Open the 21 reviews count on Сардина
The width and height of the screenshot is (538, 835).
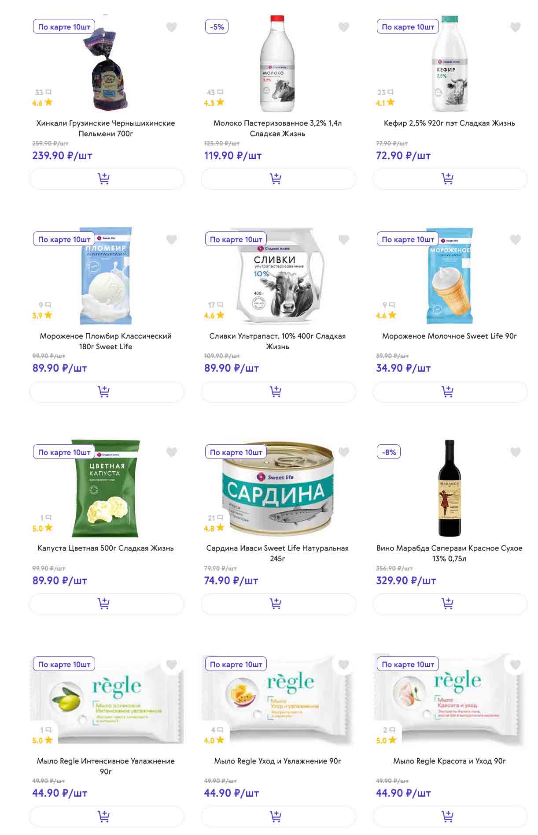click(215, 518)
